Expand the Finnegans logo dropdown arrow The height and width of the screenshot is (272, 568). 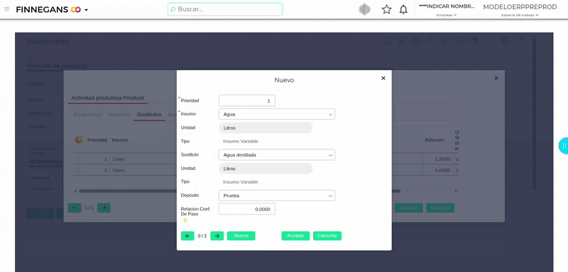coord(86,10)
